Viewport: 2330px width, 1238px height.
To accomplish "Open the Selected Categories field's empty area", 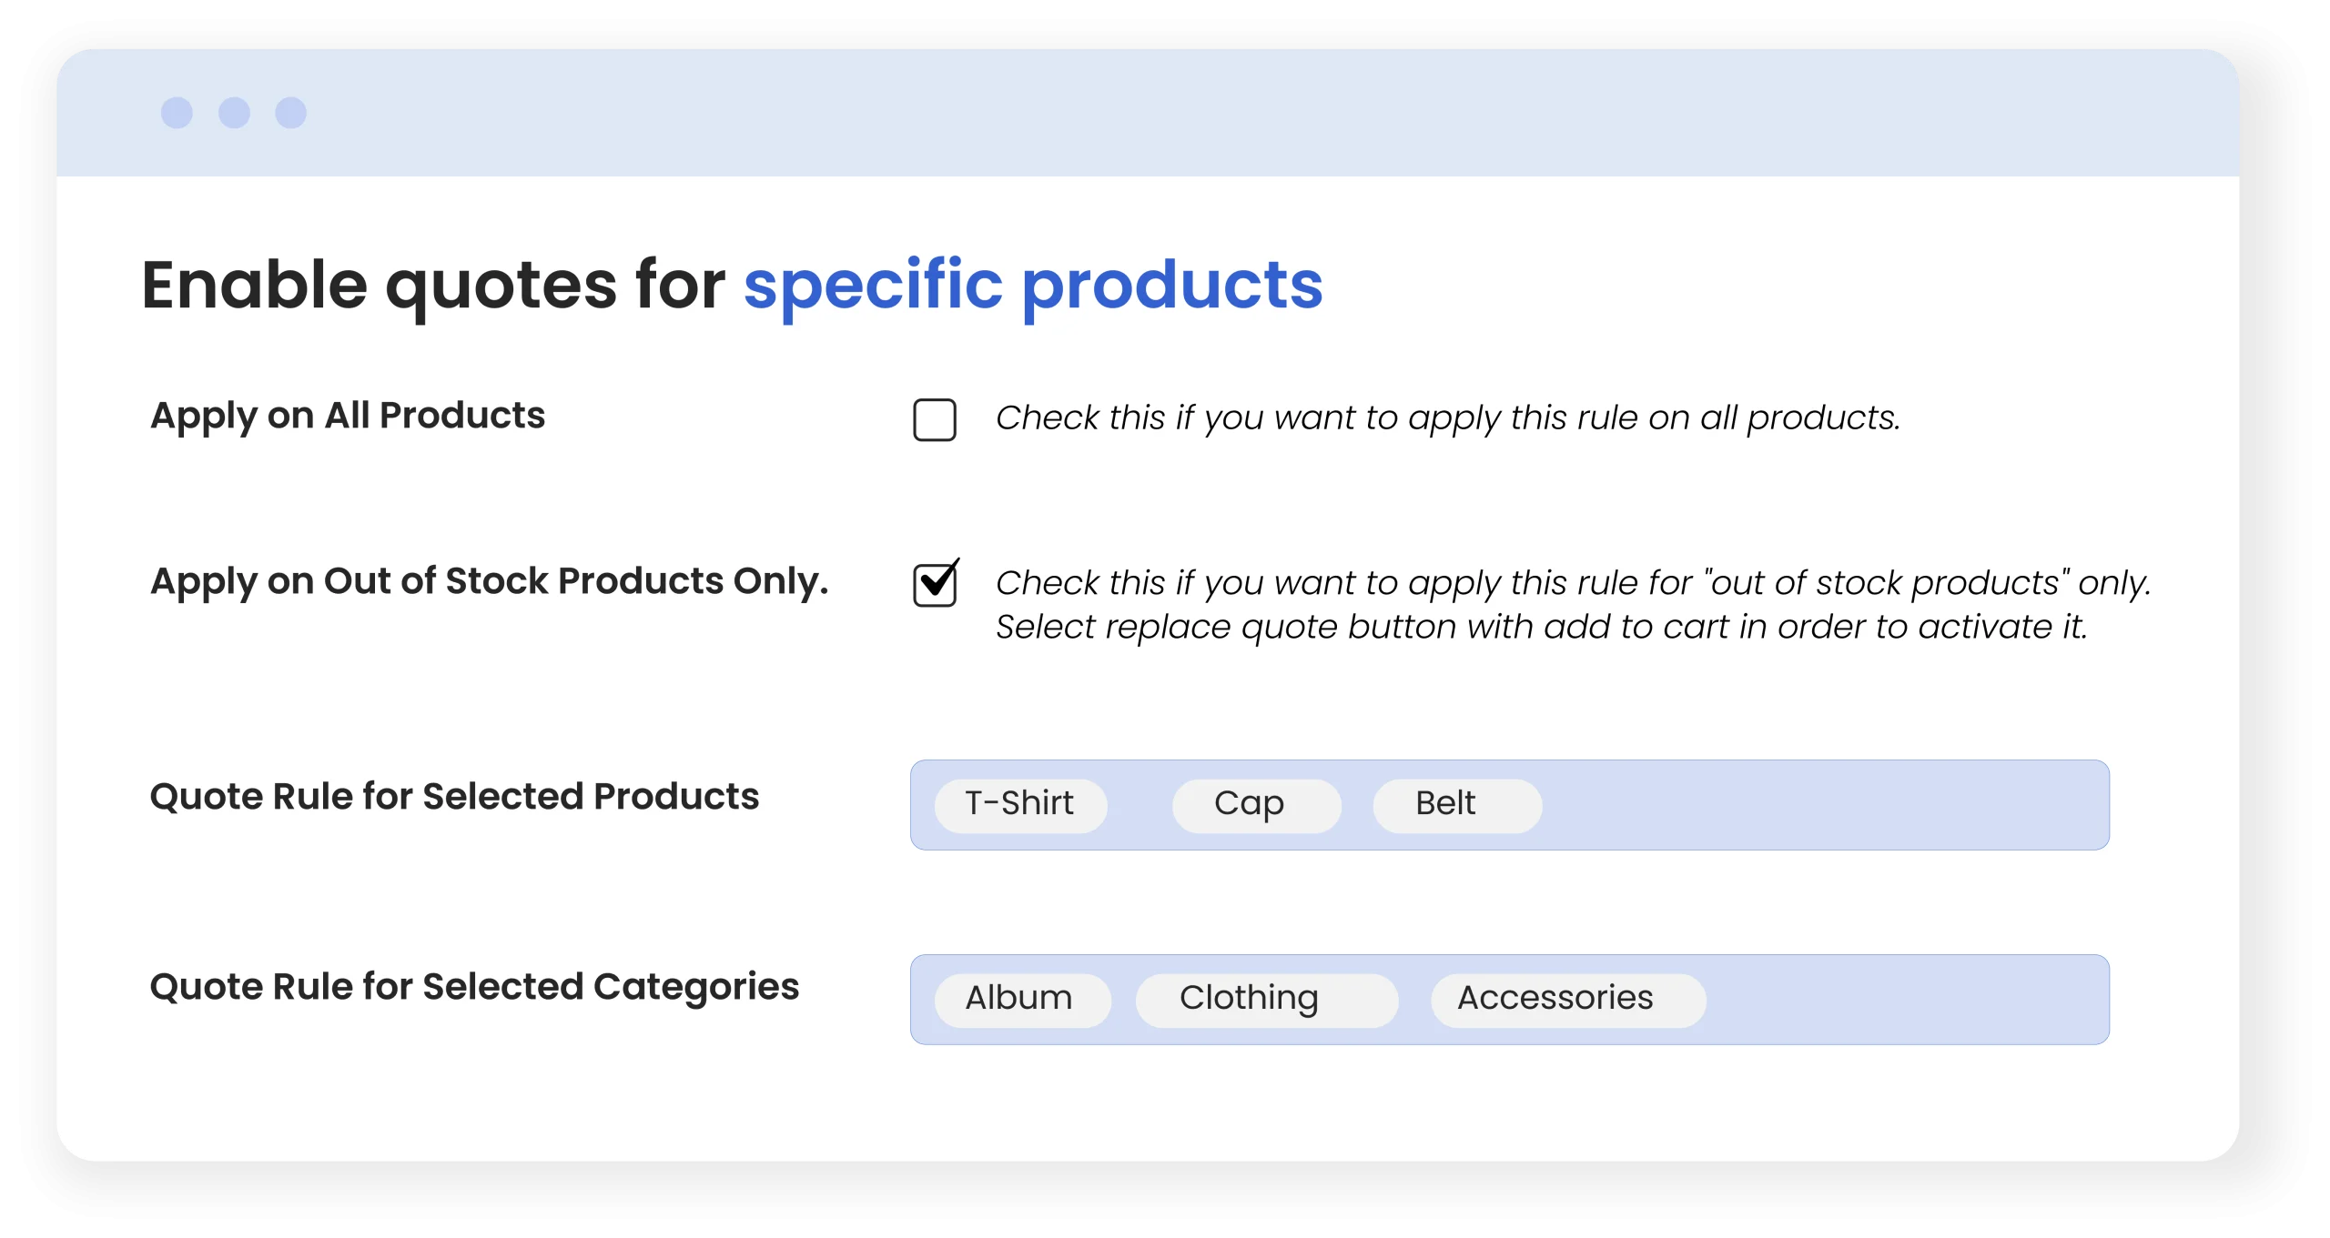I will (1902, 1001).
